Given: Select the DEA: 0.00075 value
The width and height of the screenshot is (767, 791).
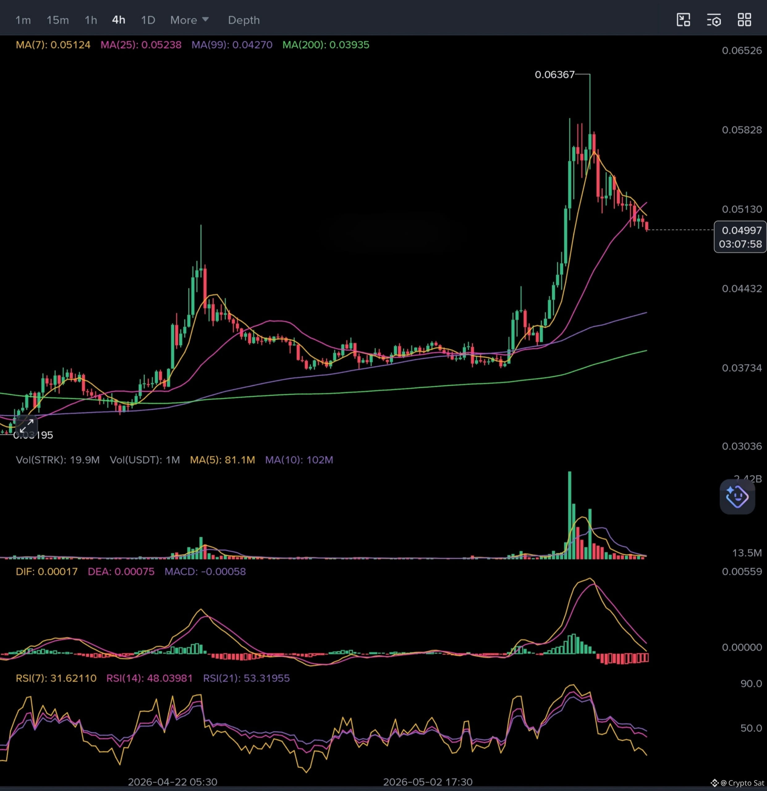Looking at the screenshot, I should tap(121, 571).
